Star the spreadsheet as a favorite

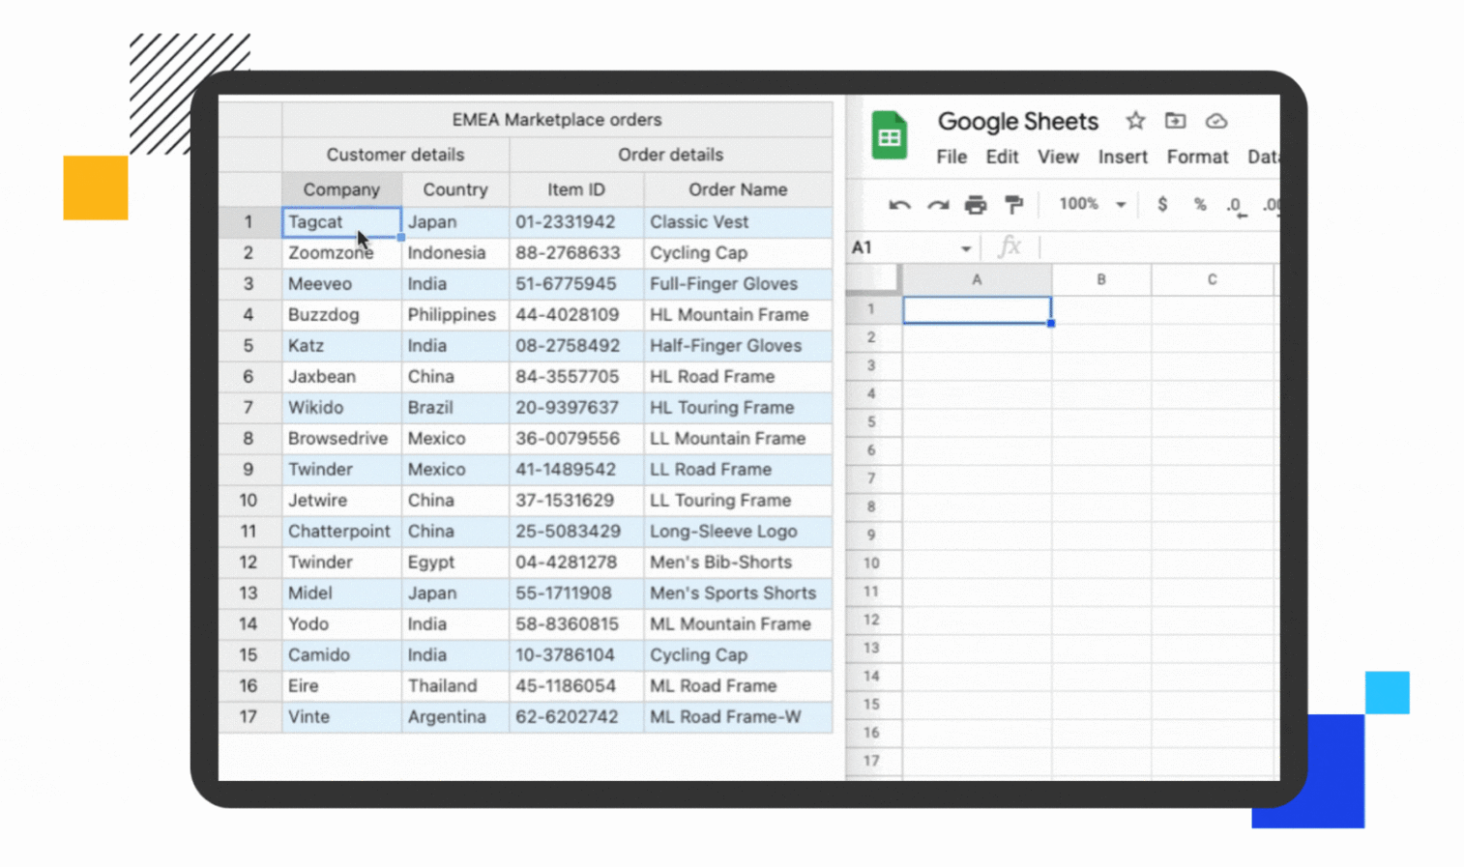[x=1134, y=121]
